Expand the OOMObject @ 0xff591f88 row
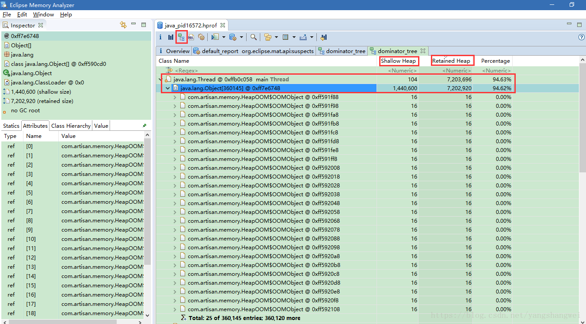Image resolution: width=586 pixels, height=324 pixels. 175,97
